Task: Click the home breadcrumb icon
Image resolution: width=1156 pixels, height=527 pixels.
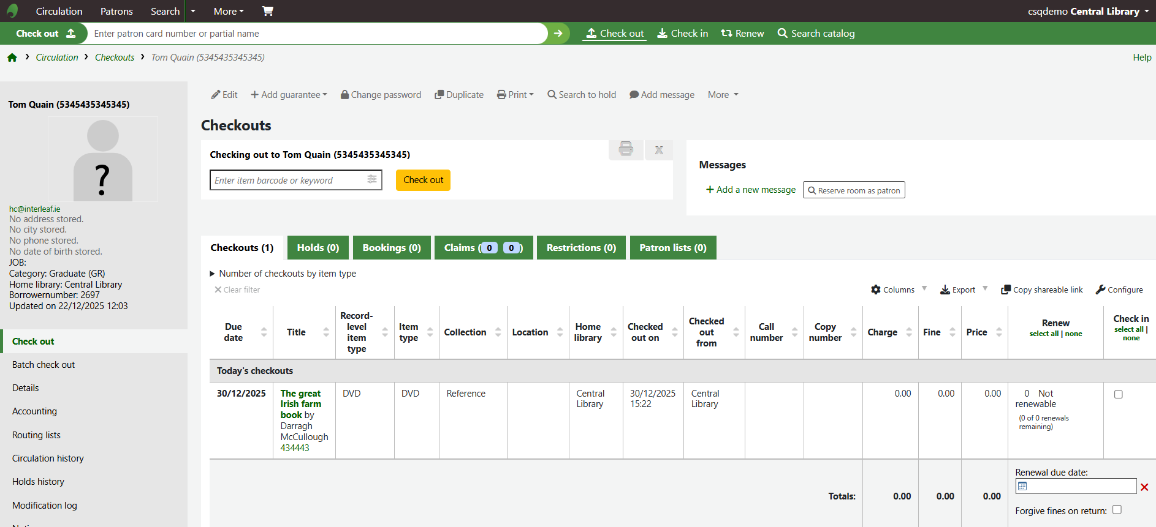Action: click(x=12, y=58)
